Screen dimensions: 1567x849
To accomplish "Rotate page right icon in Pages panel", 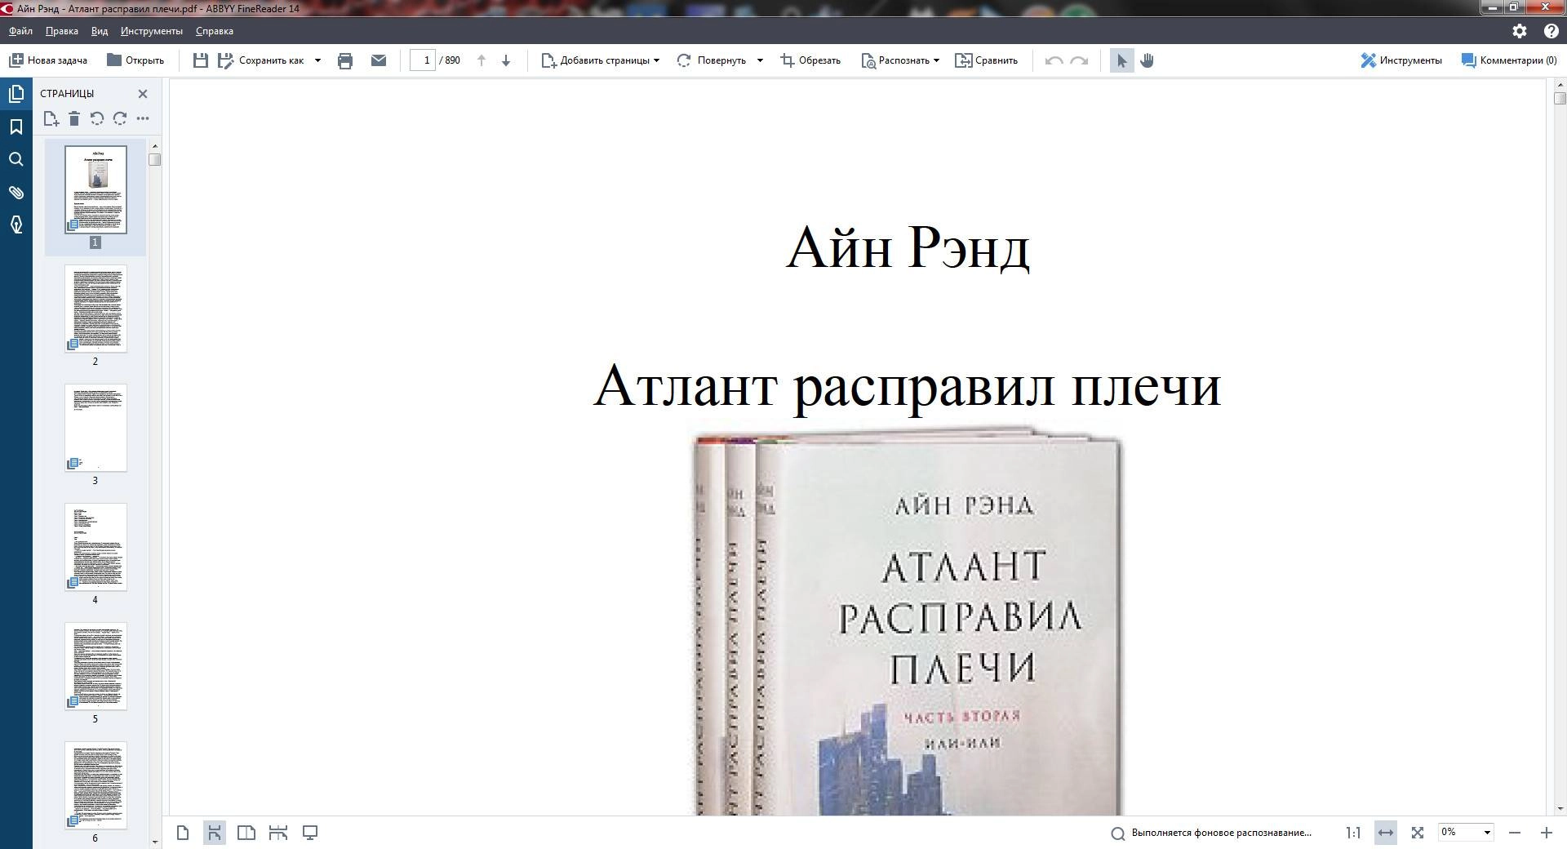I will tap(120, 118).
